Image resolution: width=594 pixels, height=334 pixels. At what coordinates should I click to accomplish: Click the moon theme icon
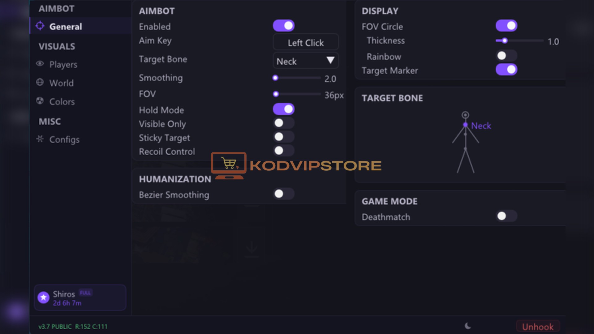[x=468, y=326]
